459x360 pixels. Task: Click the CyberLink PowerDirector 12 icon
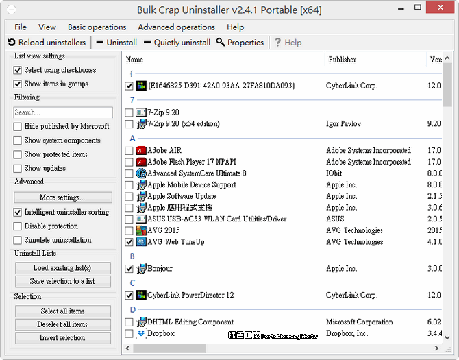(x=141, y=296)
